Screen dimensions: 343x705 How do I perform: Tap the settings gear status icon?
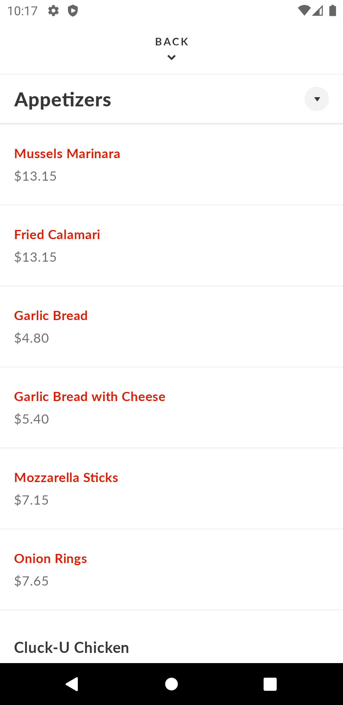(x=53, y=11)
